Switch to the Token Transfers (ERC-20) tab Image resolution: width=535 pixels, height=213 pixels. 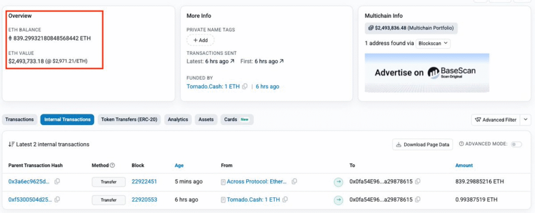tap(129, 120)
